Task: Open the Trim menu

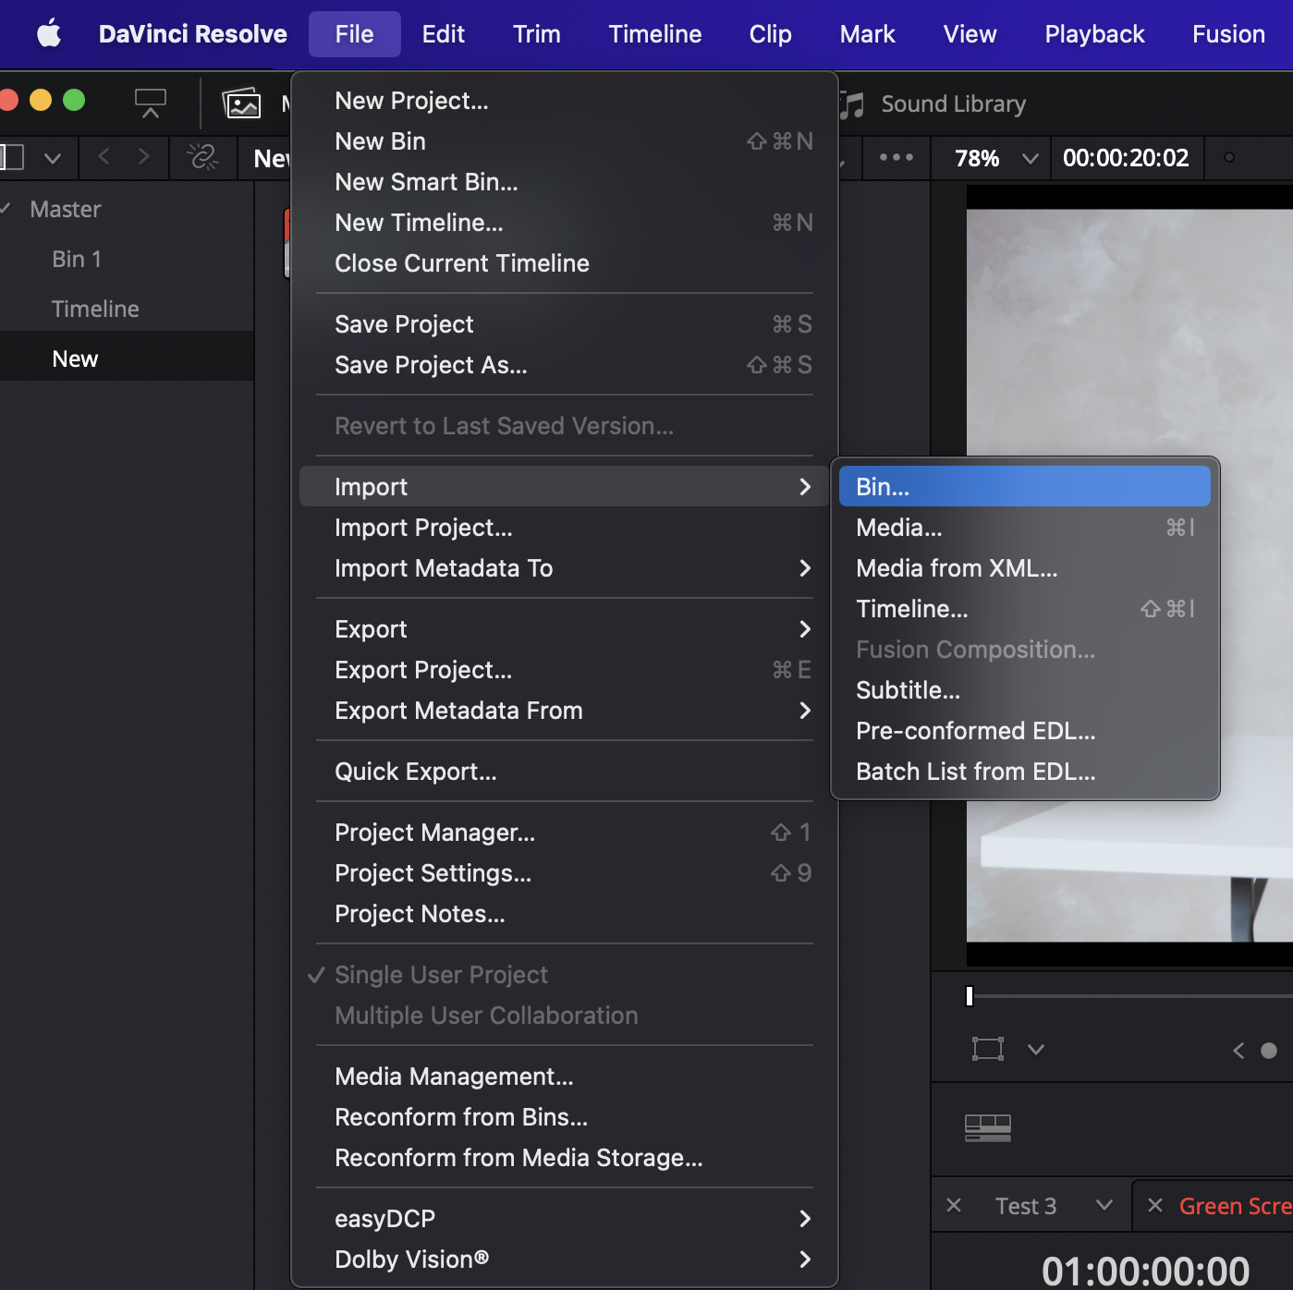Action: coord(536,34)
